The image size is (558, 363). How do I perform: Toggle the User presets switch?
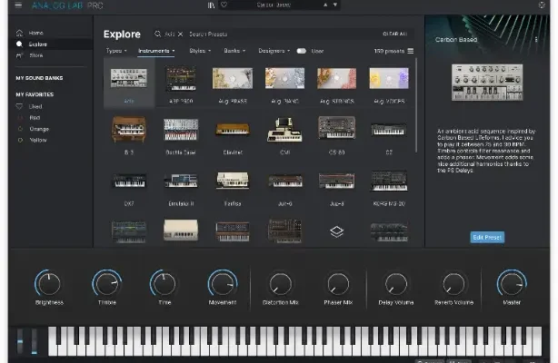[301, 51]
